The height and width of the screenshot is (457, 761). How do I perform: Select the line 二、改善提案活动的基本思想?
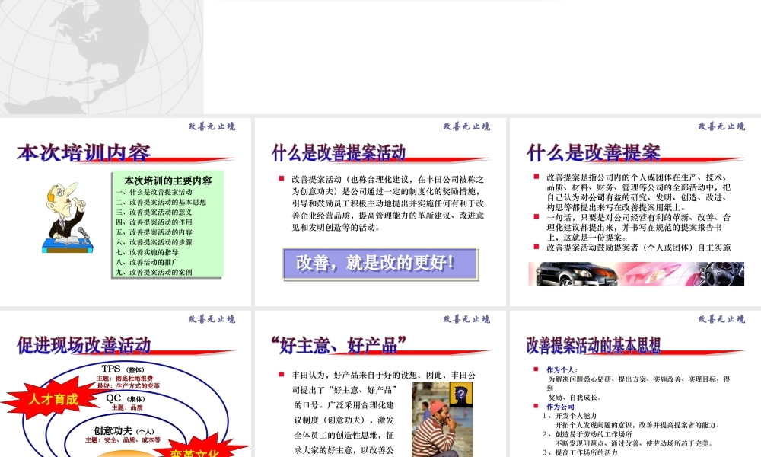161,202
